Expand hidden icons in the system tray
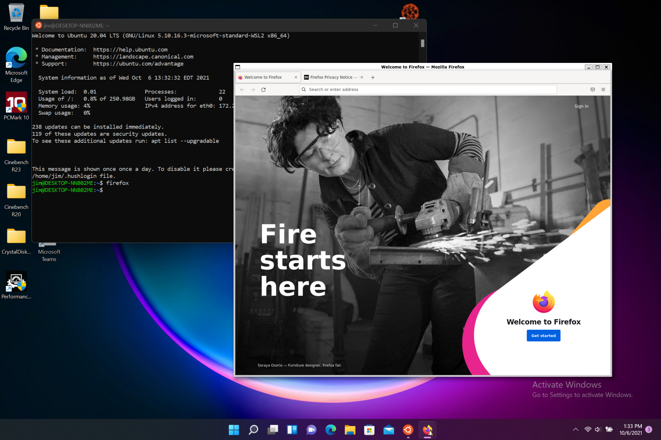The width and height of the screenshot is (661, 440). (575, 429)
